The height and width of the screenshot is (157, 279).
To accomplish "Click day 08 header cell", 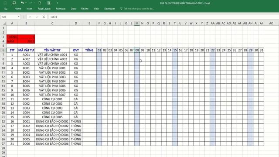I will click(x=137, y=50).
